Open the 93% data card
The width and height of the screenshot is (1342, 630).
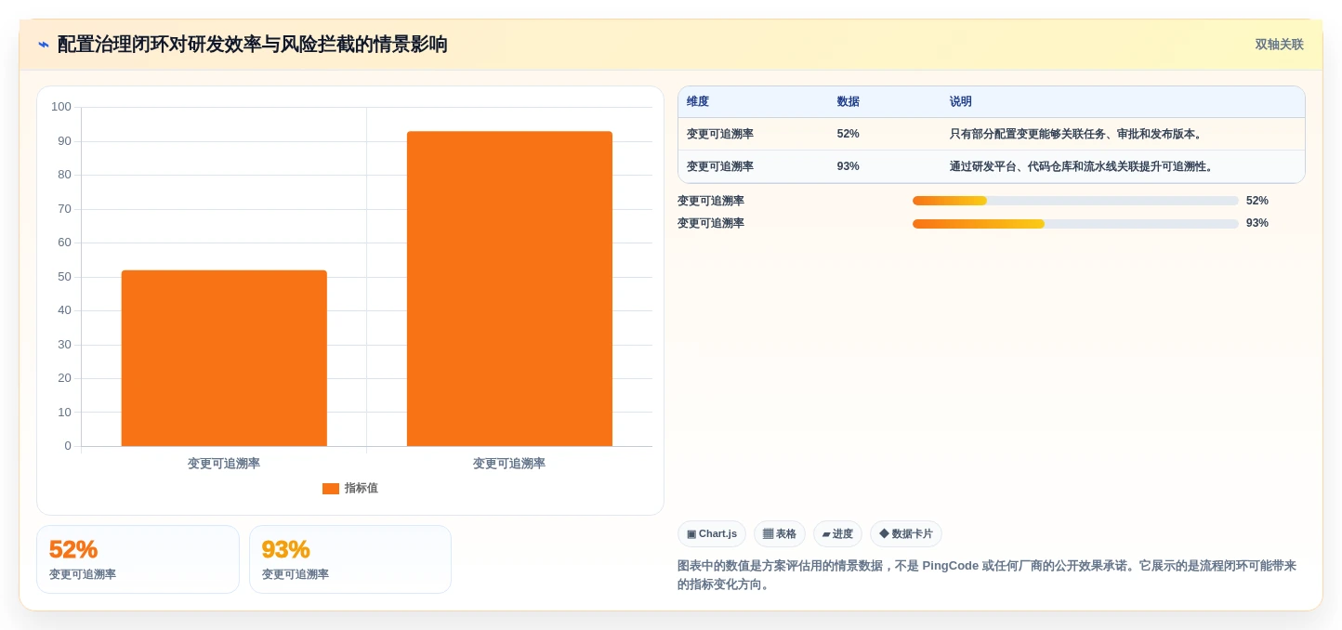click(x=350, y=559)
